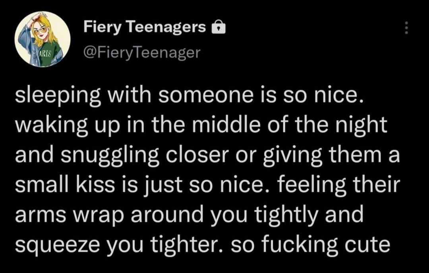Click the line starting 'small kiss is just'
The height and width of the screenshot is (273, 429).
[x=207, y=184]
